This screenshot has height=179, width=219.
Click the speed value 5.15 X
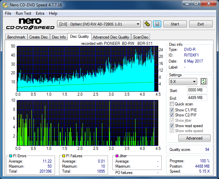coord(204,171)
